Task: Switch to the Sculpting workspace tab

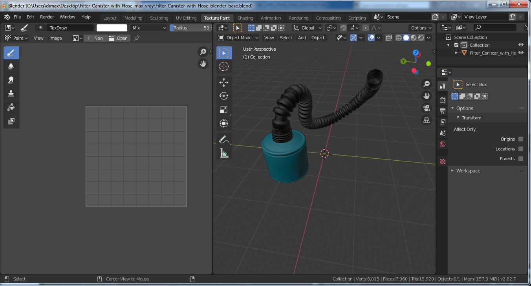Action: click(x=159, y=18)
